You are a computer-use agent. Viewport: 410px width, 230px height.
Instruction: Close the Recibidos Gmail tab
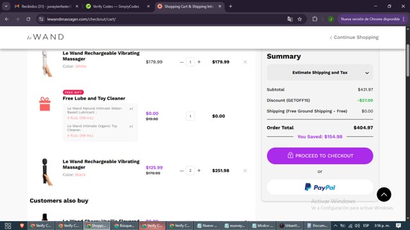coord(77,6)
